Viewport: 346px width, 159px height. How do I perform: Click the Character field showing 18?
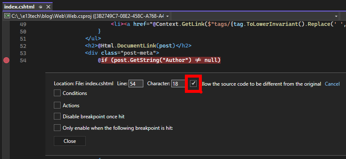pyautogui.click(x=178, y=84)
